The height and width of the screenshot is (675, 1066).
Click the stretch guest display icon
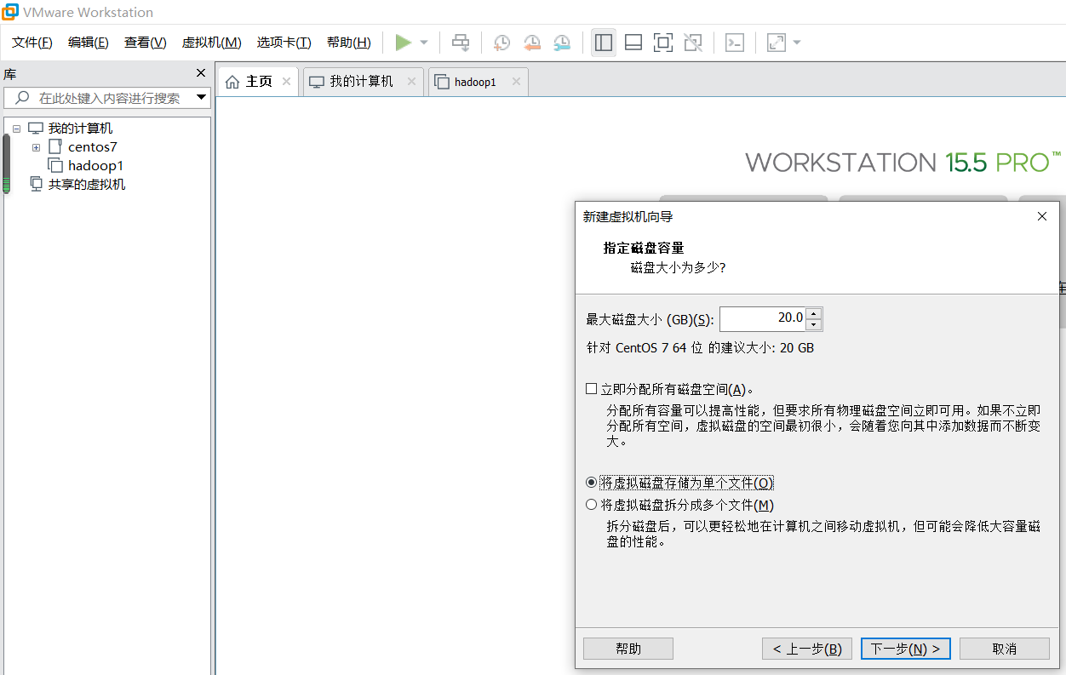coord(776,43)
